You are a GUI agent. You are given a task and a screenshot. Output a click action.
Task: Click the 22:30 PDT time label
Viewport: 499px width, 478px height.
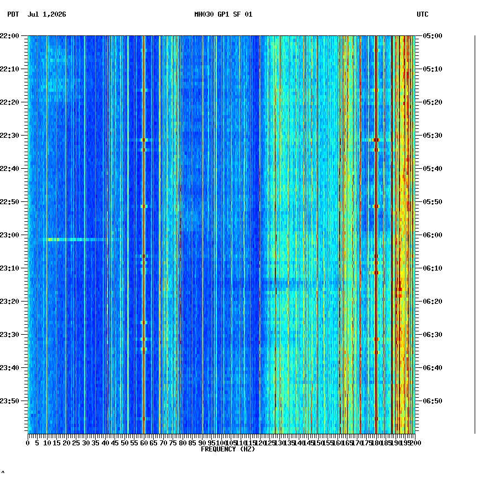click(x=9, y=135)
